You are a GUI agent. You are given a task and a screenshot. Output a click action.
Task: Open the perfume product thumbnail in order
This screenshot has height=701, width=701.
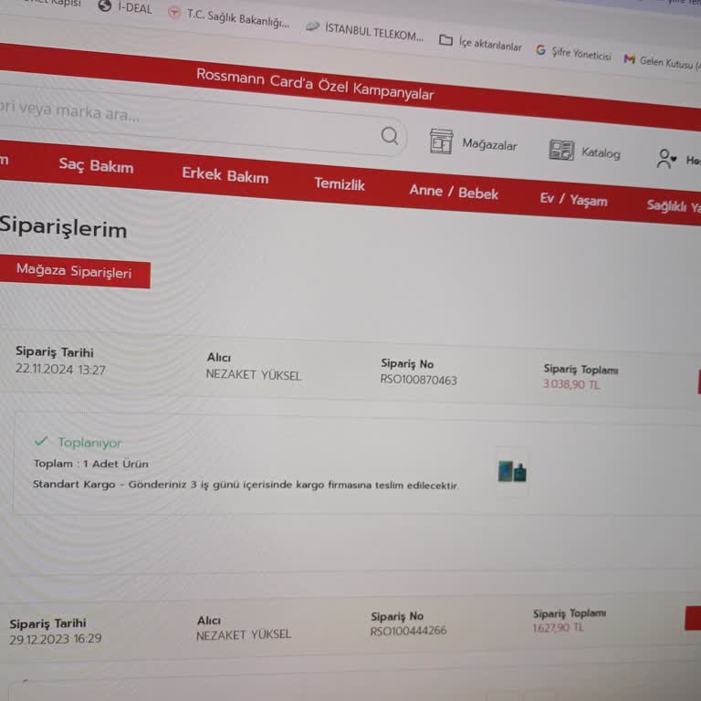512,472
